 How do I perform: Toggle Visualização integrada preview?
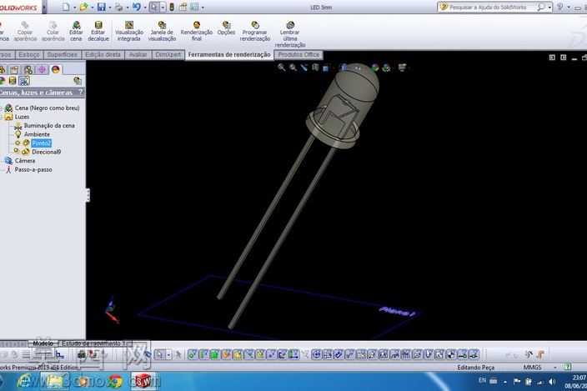[128, 32]
